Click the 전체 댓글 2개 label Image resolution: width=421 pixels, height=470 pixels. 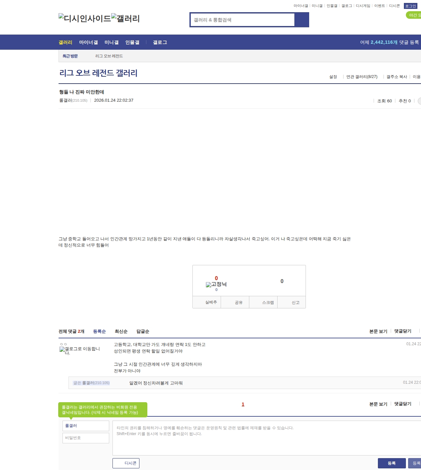71,331
